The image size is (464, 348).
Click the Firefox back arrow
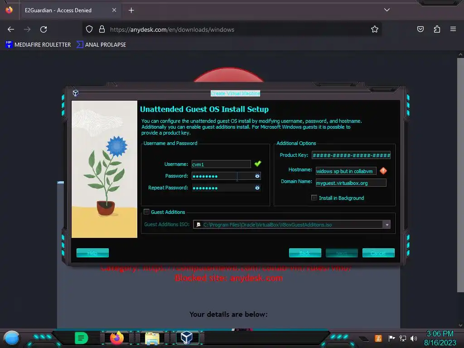pos(11,29)
